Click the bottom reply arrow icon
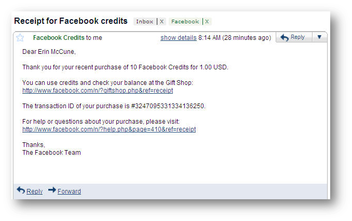Image resolution: width=352 pixels, height=221 pixels. (21, 190)
